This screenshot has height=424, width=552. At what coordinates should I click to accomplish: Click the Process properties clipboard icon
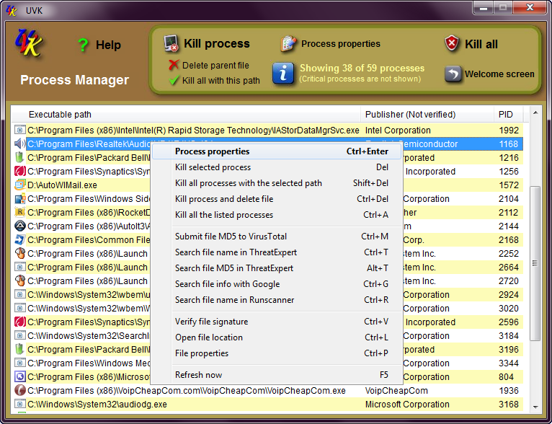(x=288, y=44)
